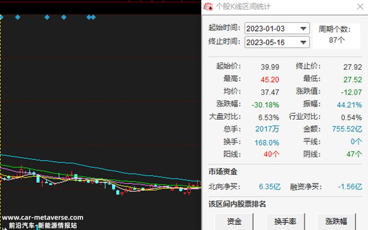Select the 涨跌值 value -12.07
368x230 pixels.
pos(351,92)
